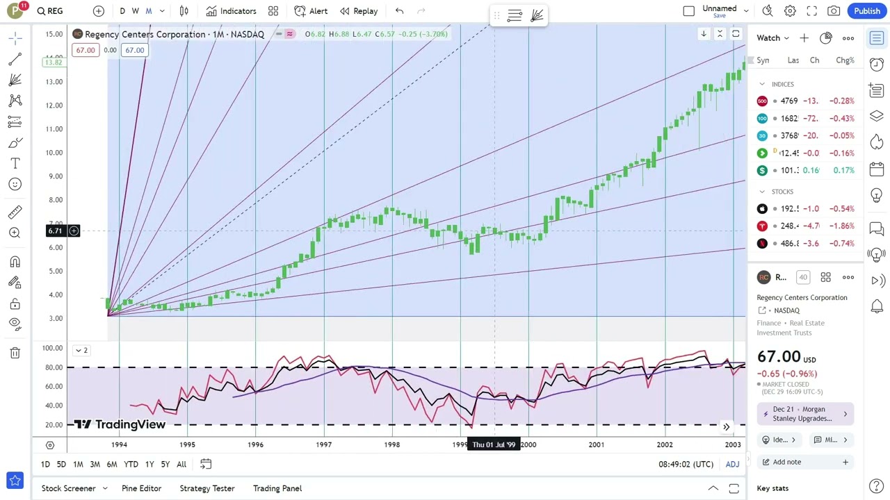This screenshot has width=890, height=500.
Task: Open the quick search lightning icon
Action: (x=768, y=11)
